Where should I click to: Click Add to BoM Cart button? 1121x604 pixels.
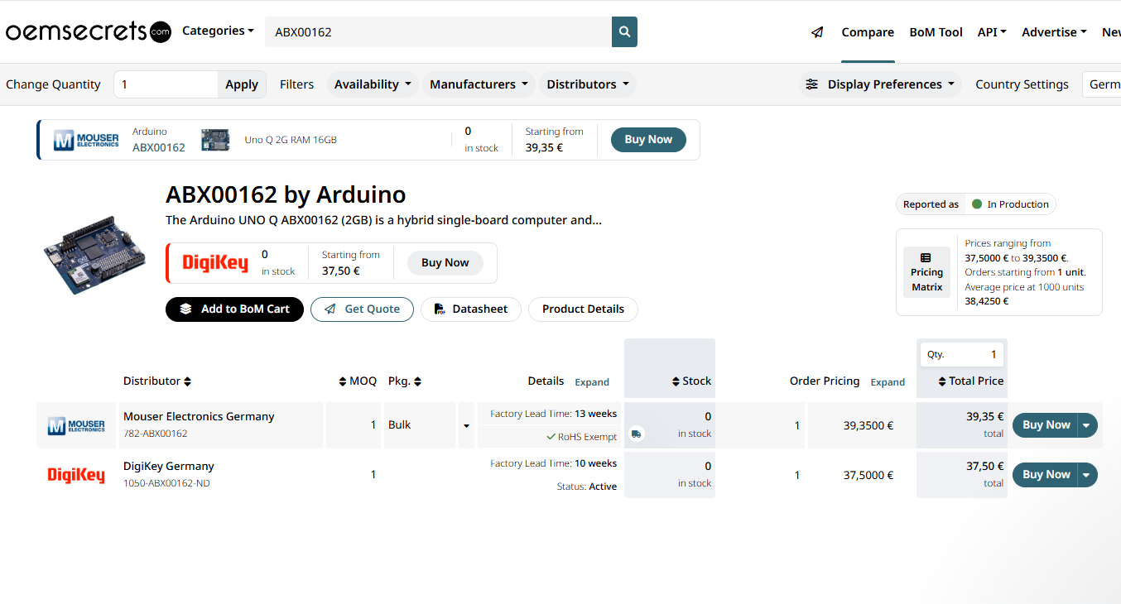point(234,309)
